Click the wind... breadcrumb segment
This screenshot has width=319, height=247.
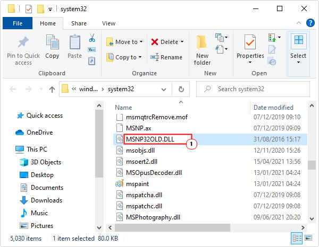click(88, 89)
